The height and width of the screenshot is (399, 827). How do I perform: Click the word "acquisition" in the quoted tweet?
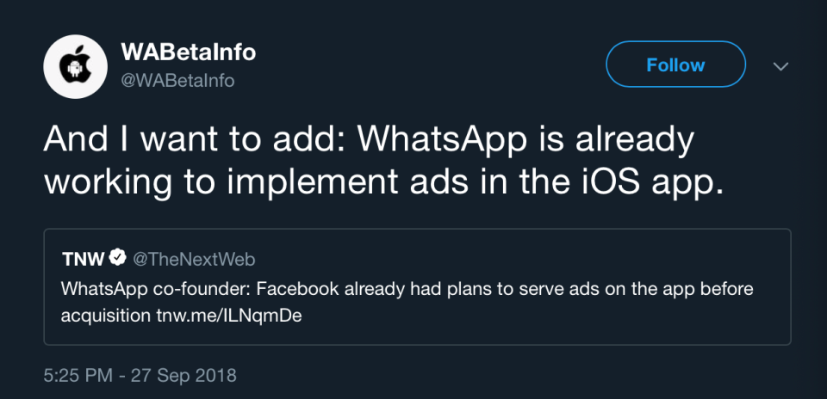pyautogui.click(x=104, y=316)
